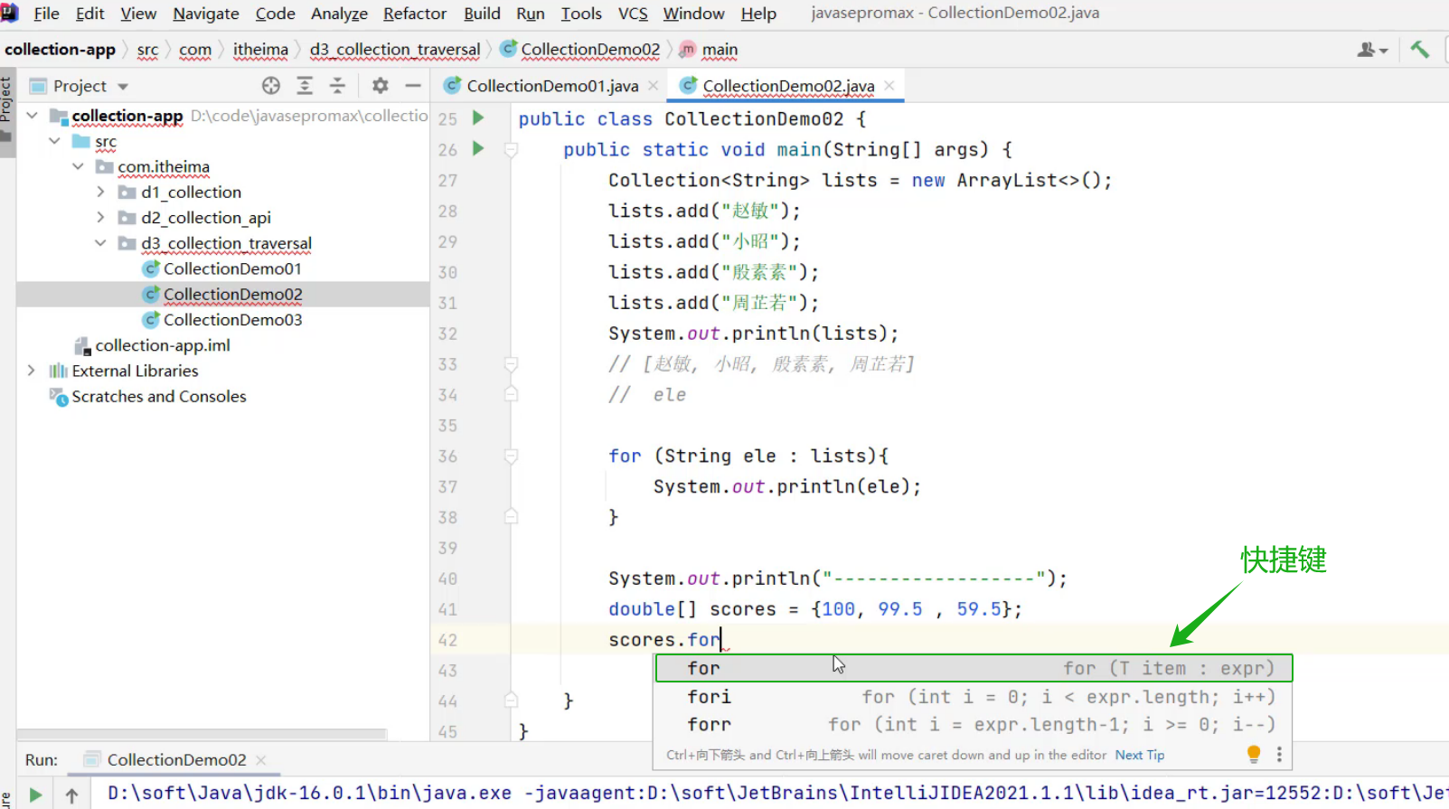Screen dimensions: 1449x809
Task: Click the Project panel horizontal scrollbar
Action: tap(202, 734)
